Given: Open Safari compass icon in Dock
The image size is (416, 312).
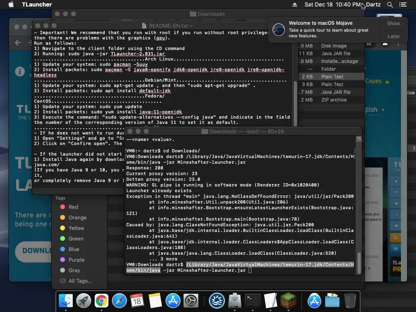Looking at the screenshot, I should point(119,301).
